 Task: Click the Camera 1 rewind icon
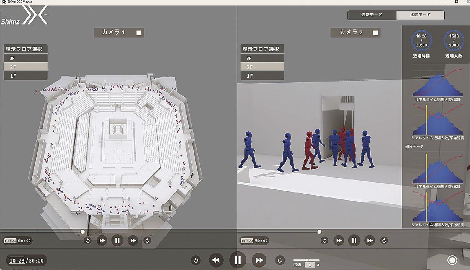click(x=102, y=240)
